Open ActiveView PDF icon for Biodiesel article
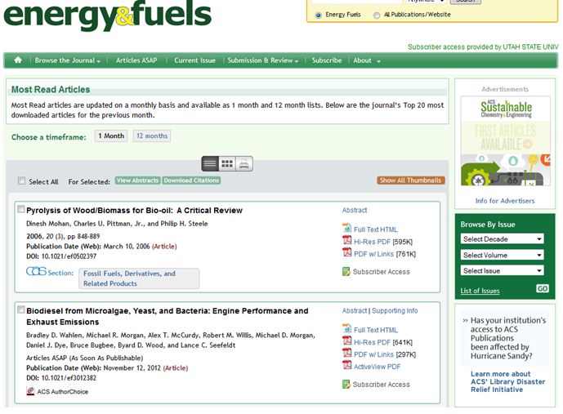 pyautogui.click(x=346, y=365)
